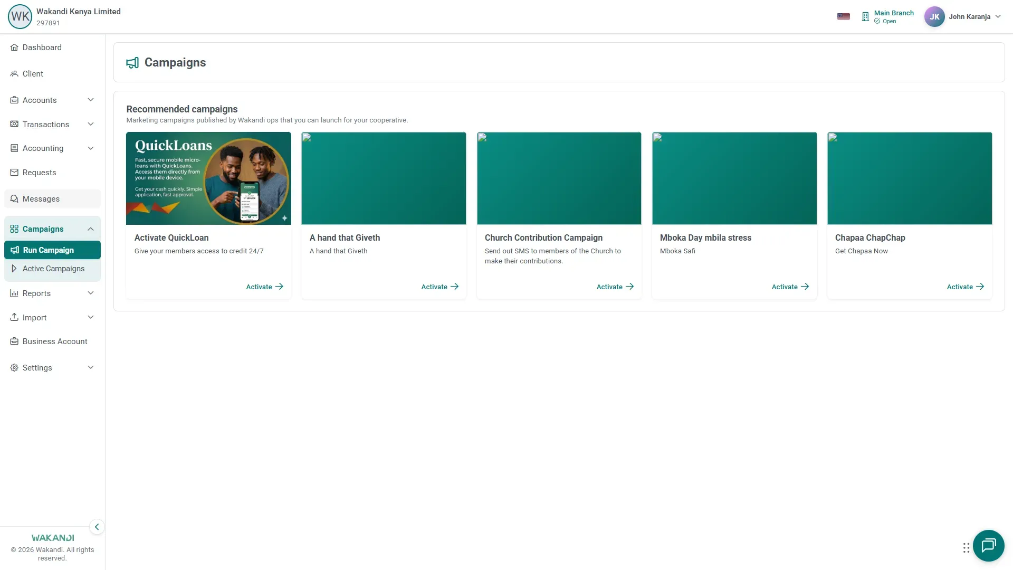Click the Campaigns header megaphone icon
1013x570 pixels.
pos(132,63)
